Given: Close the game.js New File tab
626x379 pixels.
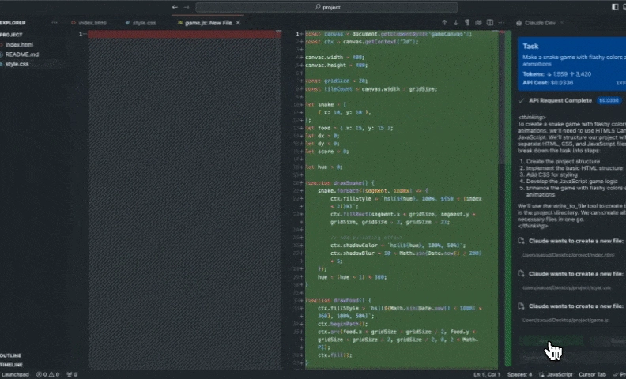Looking at the screenshot, I should pyautogui.click(x=237, y=23).
